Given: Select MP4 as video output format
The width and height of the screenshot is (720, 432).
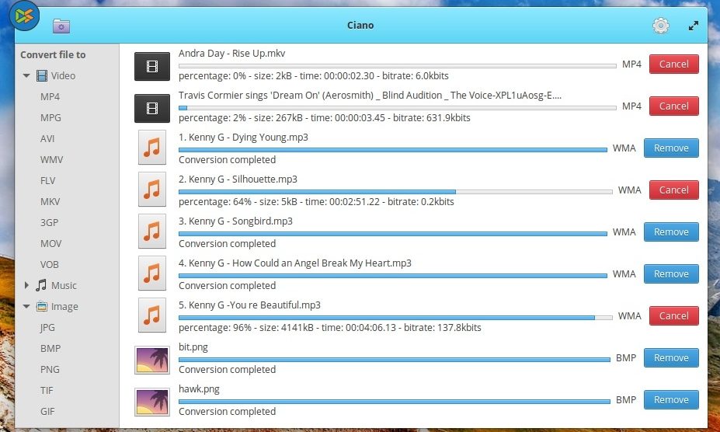Looking at the screenshot, I should [x=50, y=97].
